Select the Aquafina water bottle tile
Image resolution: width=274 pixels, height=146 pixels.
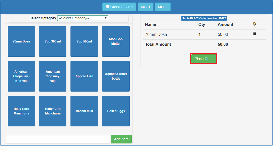pos(116,76)
